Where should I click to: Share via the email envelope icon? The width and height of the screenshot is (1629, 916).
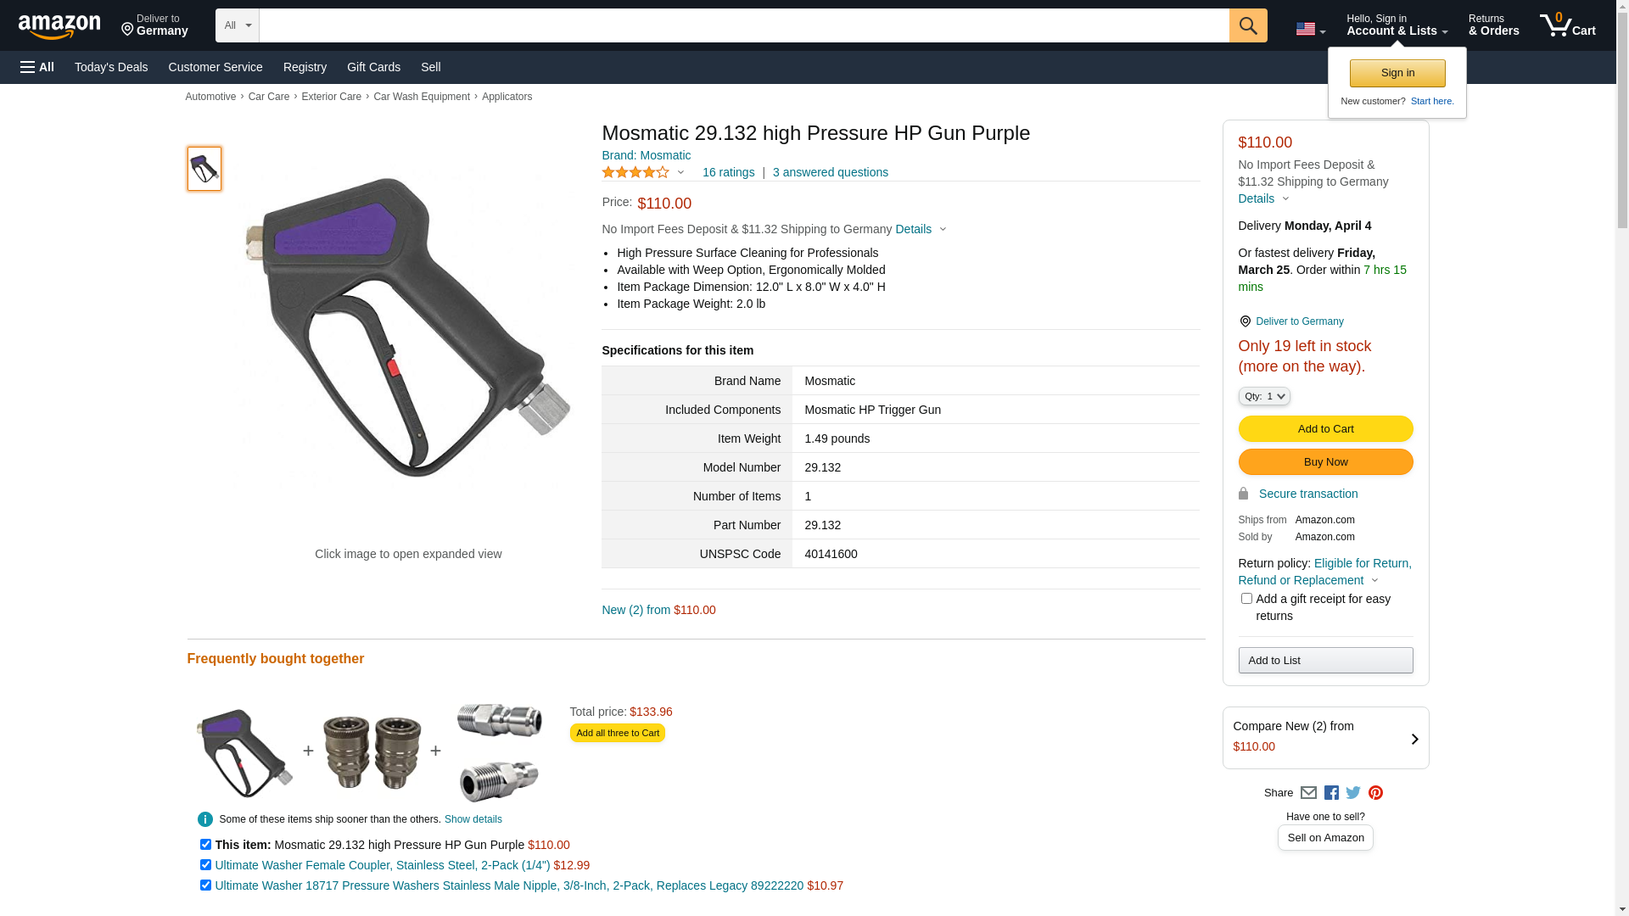coord(1308,793)
